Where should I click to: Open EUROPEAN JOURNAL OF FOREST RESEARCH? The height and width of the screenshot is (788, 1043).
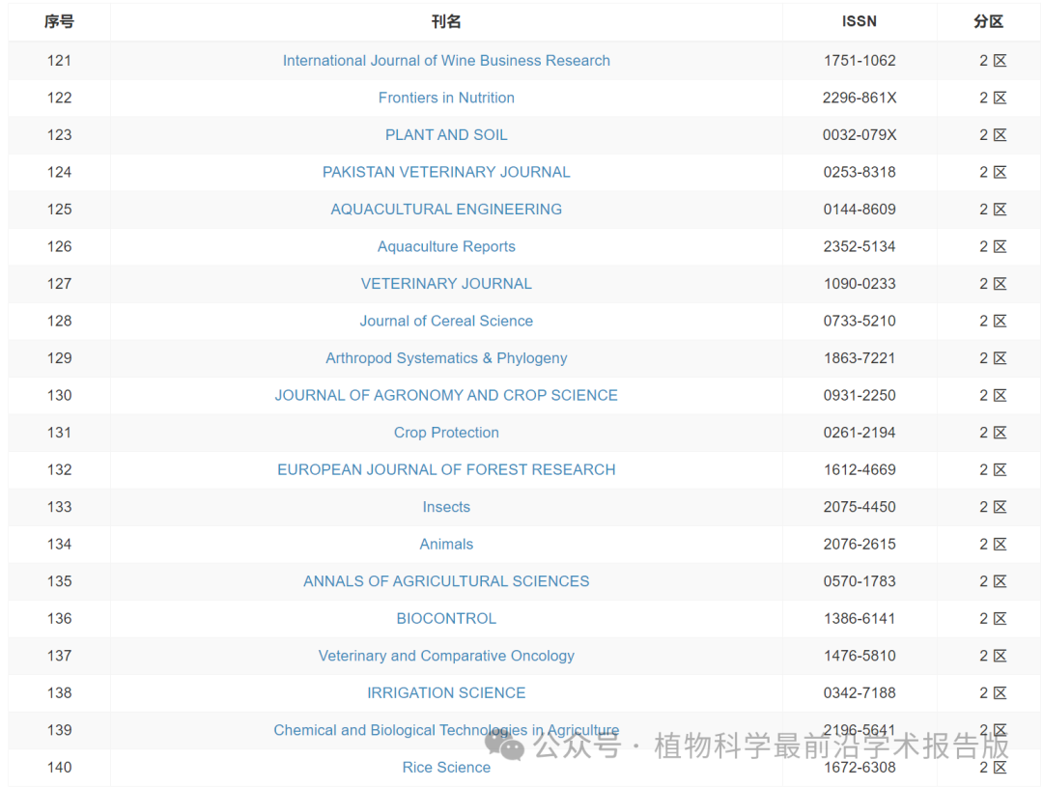(x=446, y=469)
